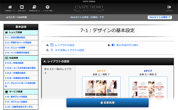Screen dimensions: 178x110
Task: Click the お問い合わせ mail icon
Action: tap(22, 7)
